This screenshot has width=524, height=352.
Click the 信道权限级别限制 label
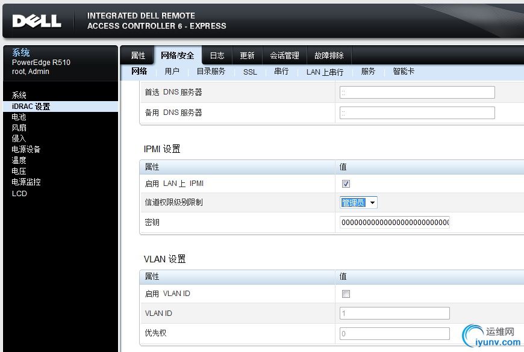click(x=174, y=202)
